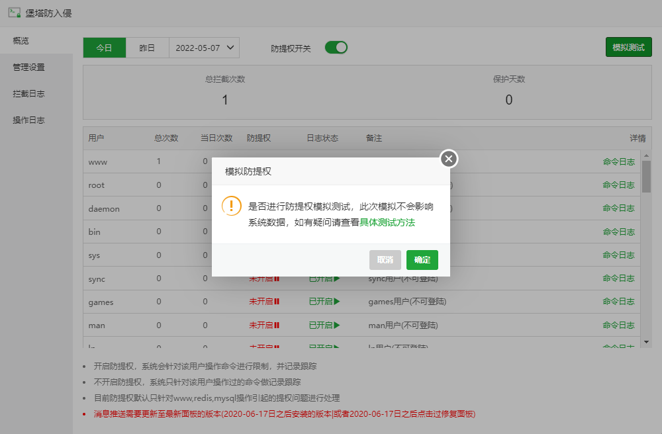
Task: Click 已开启 play icon for man user
Action: pos(337,325)
